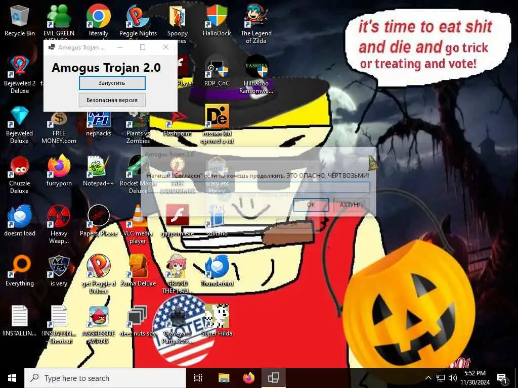This screenshot has height=388, width=518.
Task: Click the text field in Согласен dialog
Action: click(258, 187)
